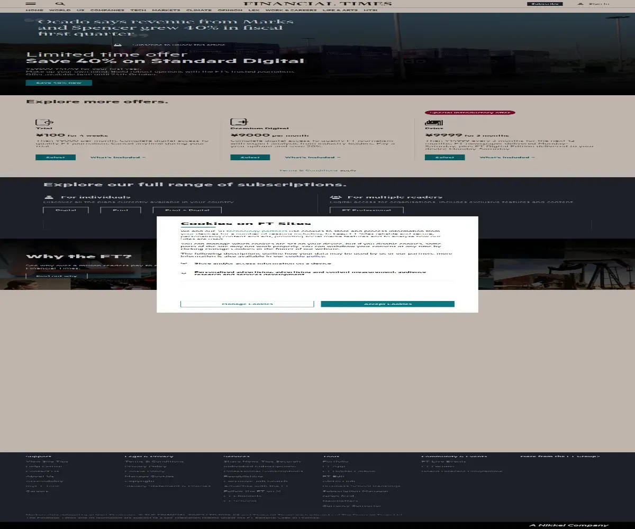This screenshot has height=529, width=635.
Task: Open the MARKETS nav section
Action: tap(166, 10)
